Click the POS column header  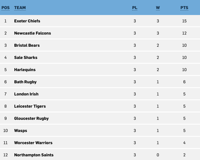[x=5, y=8]
